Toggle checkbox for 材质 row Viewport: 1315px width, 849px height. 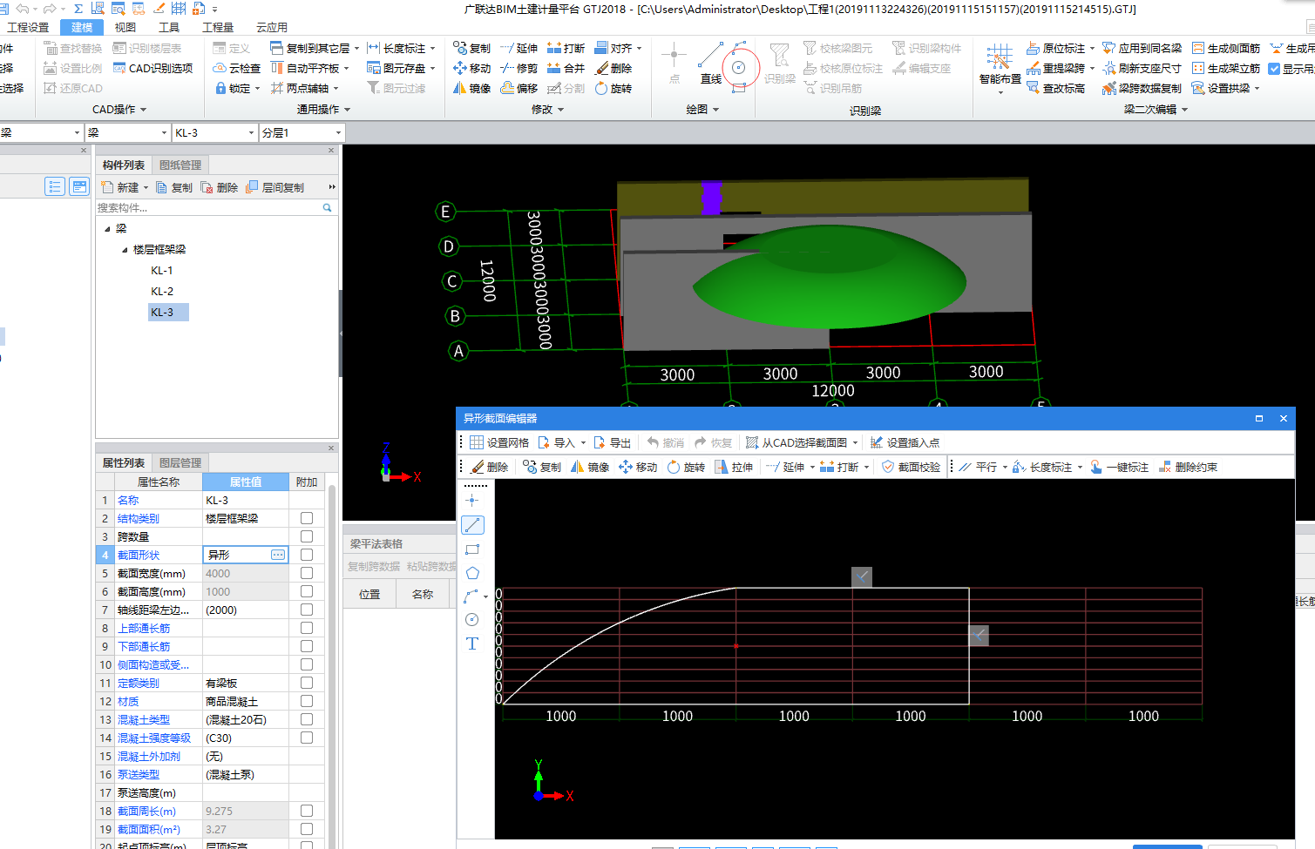pos(307,701)
